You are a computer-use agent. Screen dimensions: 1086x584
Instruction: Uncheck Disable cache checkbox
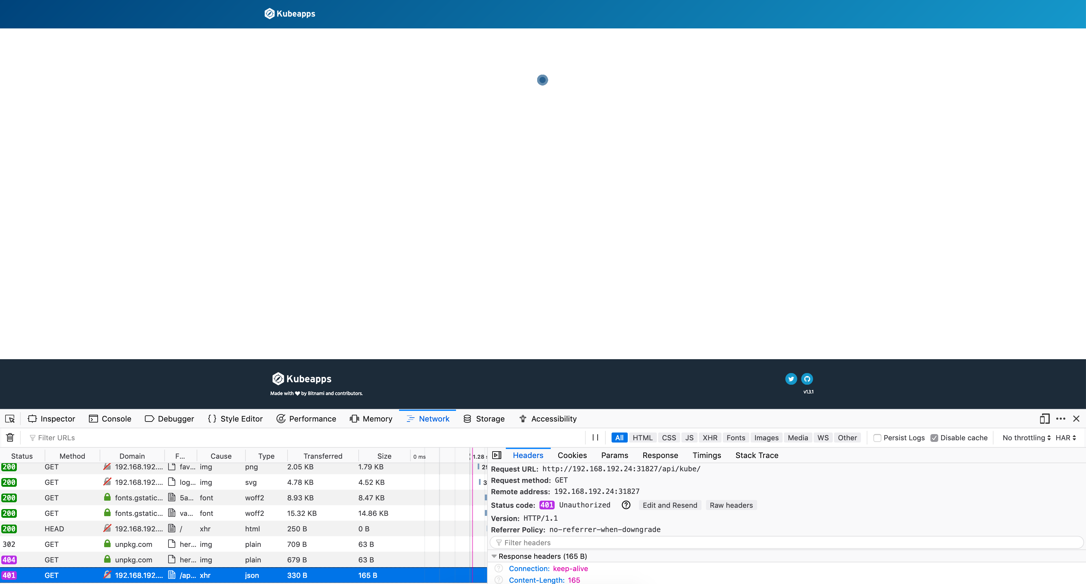click(934, 438)
